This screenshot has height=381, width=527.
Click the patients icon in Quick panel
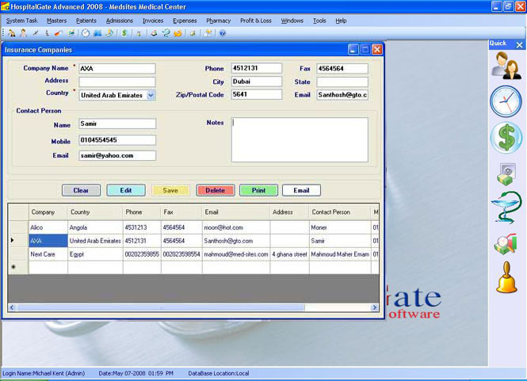pos(506,66)
